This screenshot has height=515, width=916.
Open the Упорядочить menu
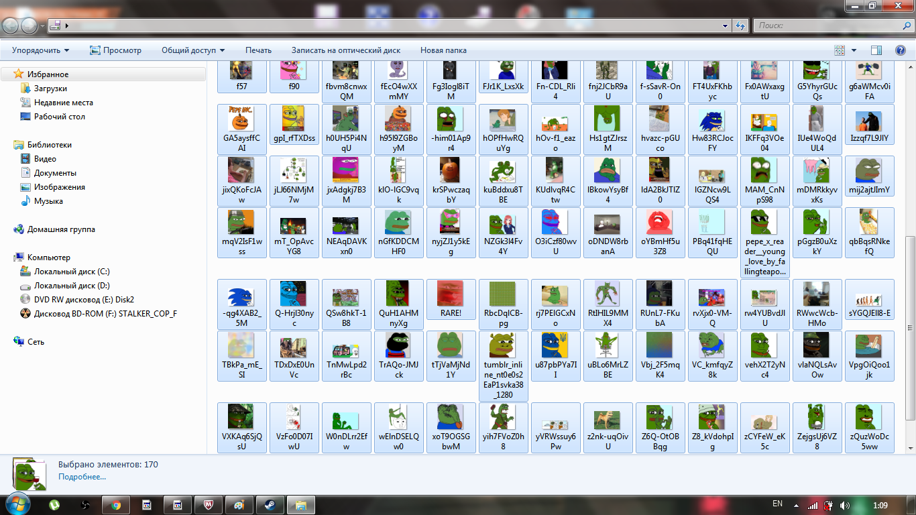[x=40, y=50]
